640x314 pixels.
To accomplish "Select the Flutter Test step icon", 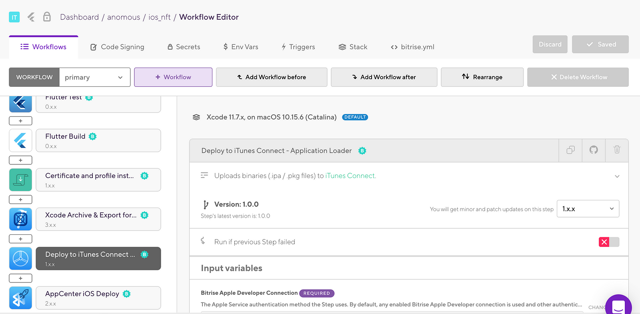I will [x=20, y=104].
